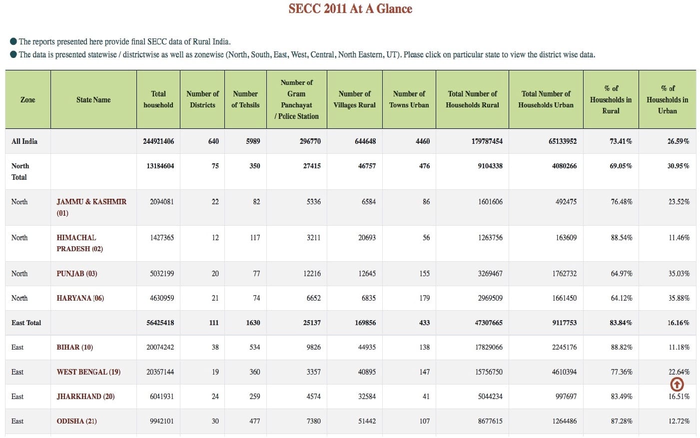Screen dimensions: 700x438
Task: Click Total Number of Households Urban header
Action: 546,99
